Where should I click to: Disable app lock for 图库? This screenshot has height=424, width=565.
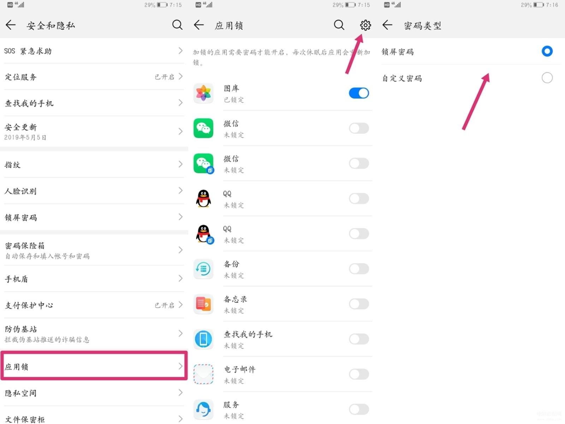click(x=359, y=93)
